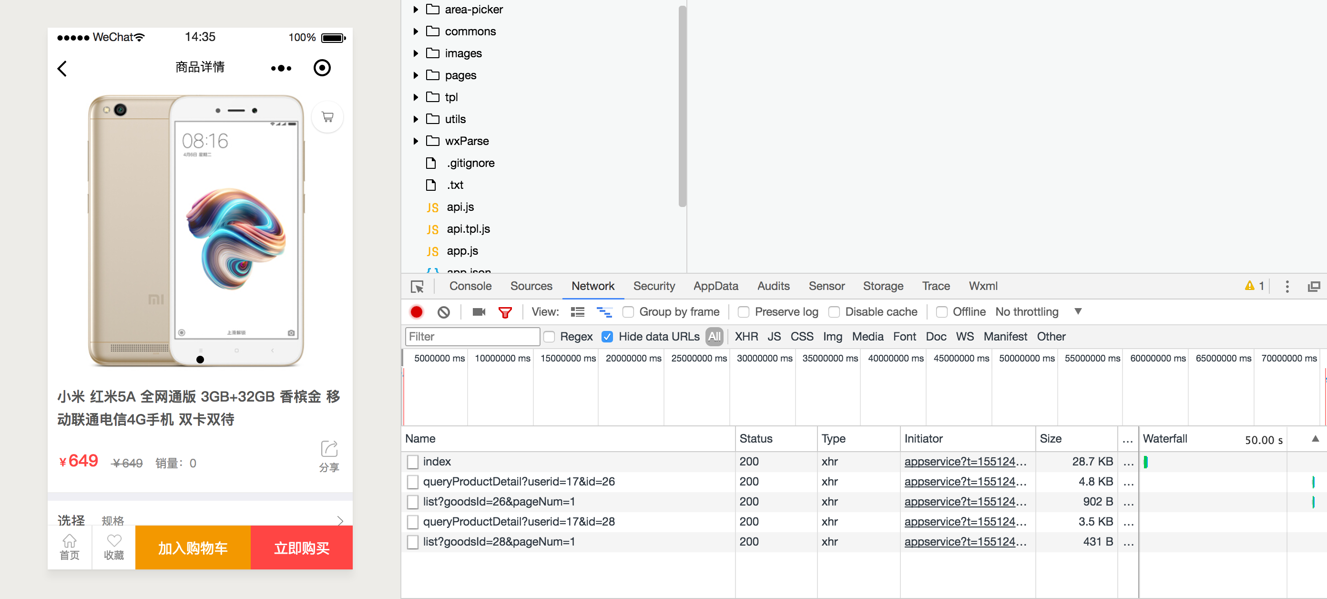Tap the orange add-to-cart button
The width and height of the screenshot is (1327, 599).
[x=193, y=547]
